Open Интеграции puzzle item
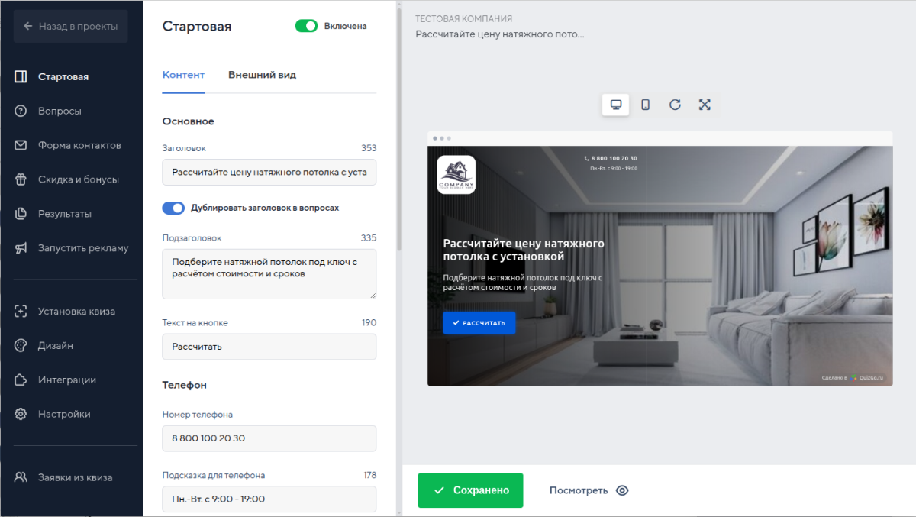Screen dimensions: 916x517 [66, 380]
